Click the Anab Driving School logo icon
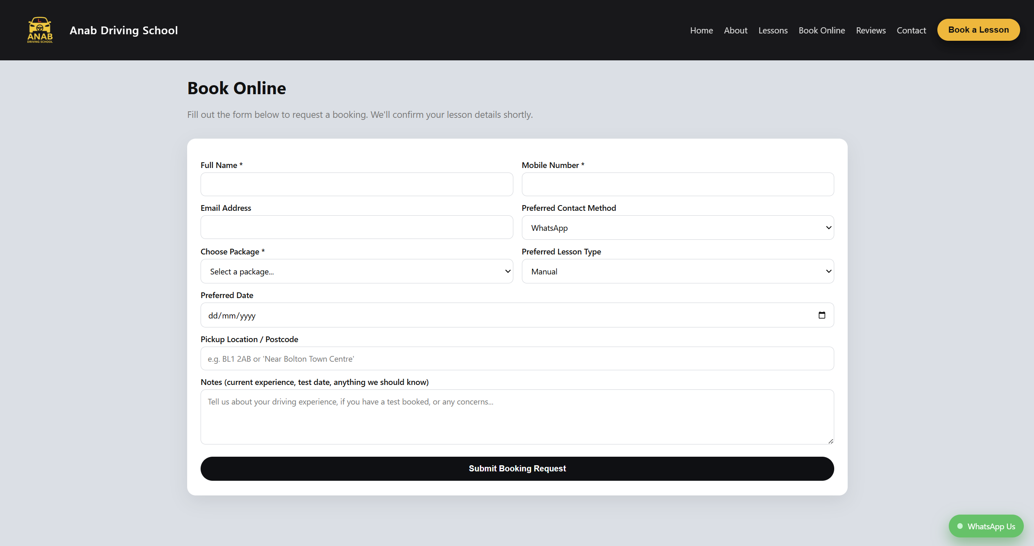1034x546 pixels. tap(40, 30)
